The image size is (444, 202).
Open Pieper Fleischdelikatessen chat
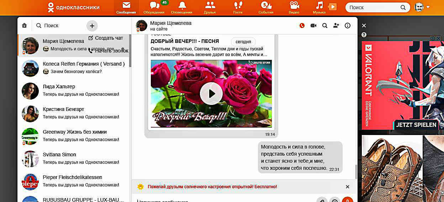coord(74,181)
